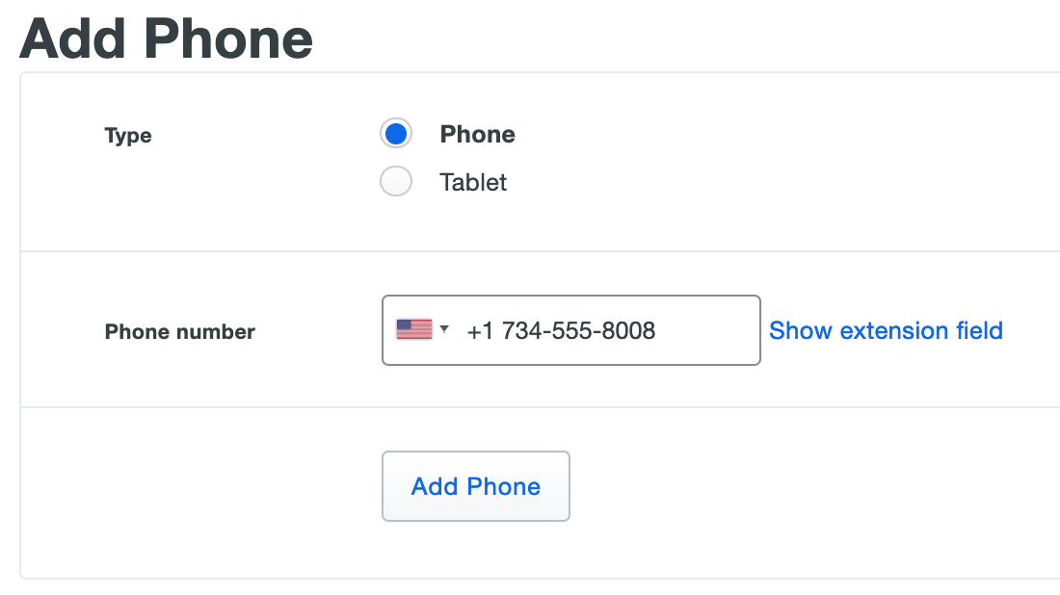Select the Phone radio button

tap(396, 134)
